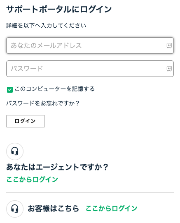Click the divider line below ログイン button
Screen dimensions: 180x223
[90, 135]
